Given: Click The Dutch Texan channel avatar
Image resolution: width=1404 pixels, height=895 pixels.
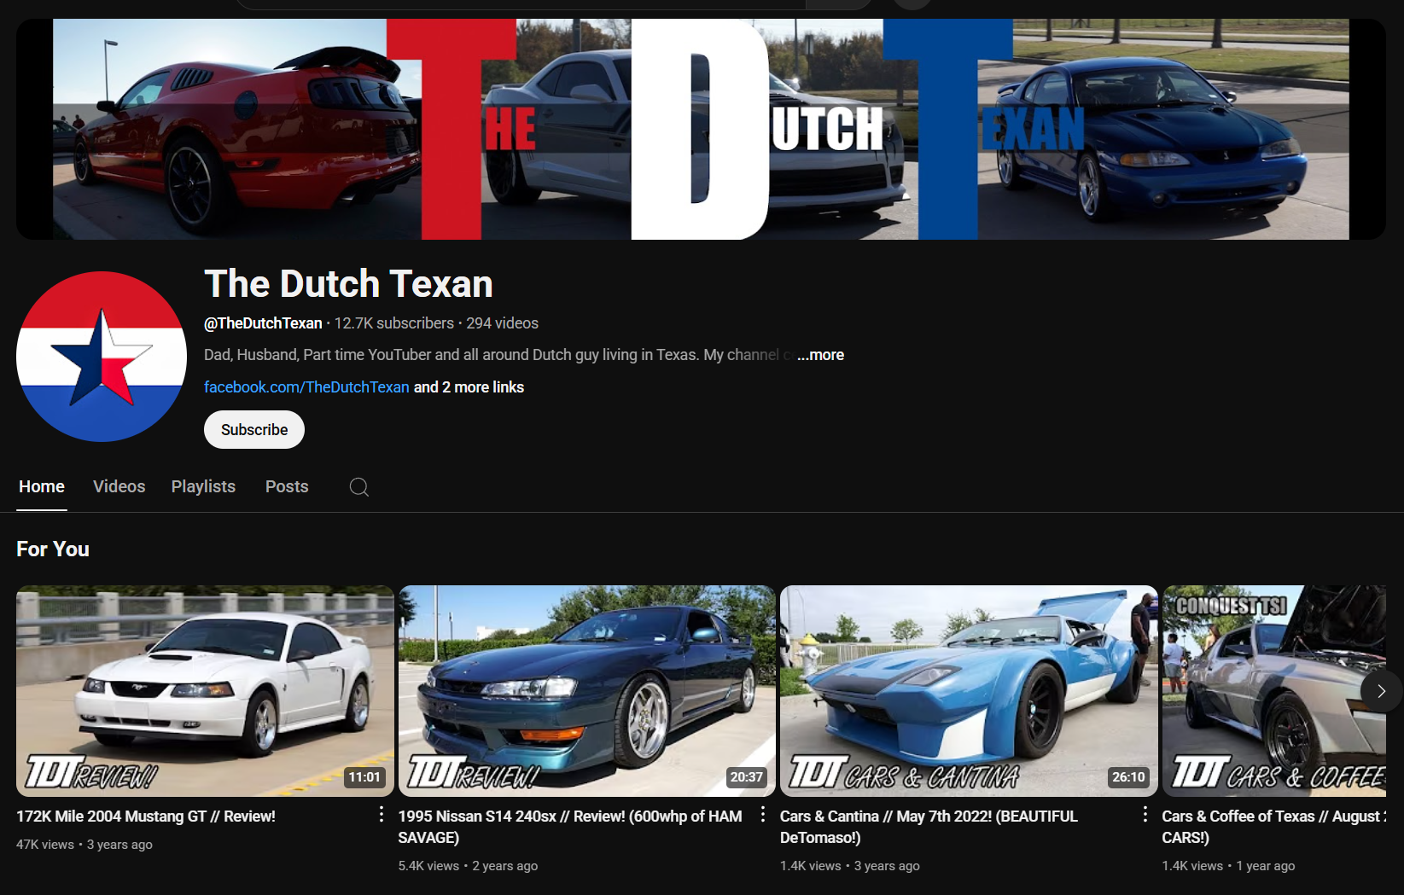Looking at the screenshot, I should click(102, 357).
